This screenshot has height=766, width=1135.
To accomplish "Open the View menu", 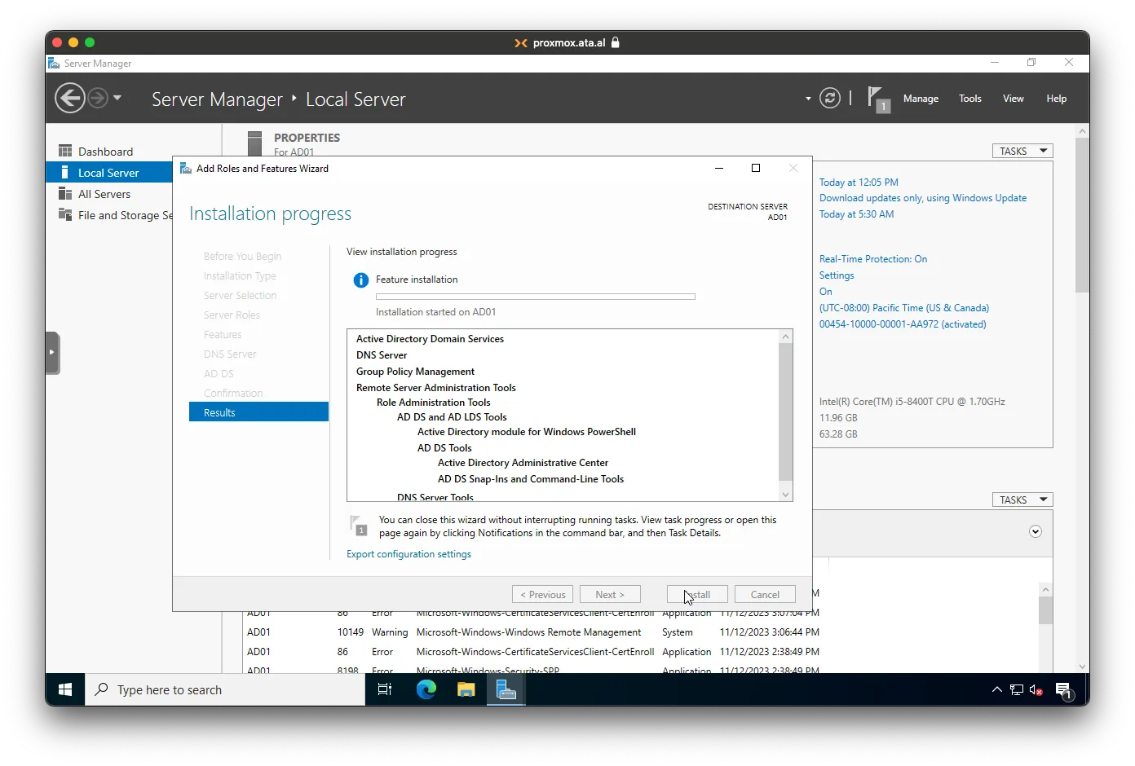I will 1013,99.
